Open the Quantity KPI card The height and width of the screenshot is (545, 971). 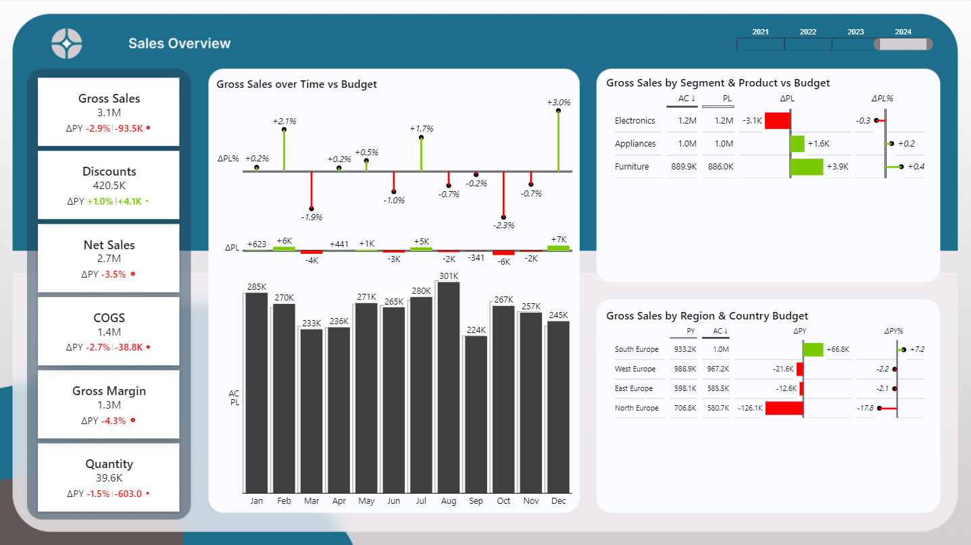[x=109, y=477]
